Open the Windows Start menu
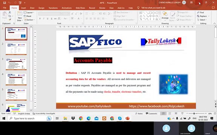217x135 pixels. coord(4,118)
